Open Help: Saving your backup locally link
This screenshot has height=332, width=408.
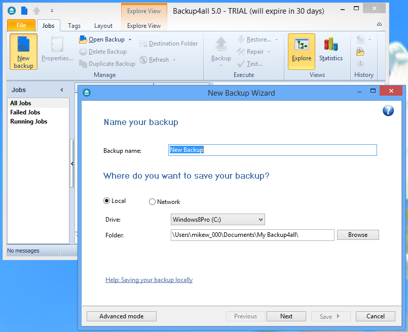point(149,280)
